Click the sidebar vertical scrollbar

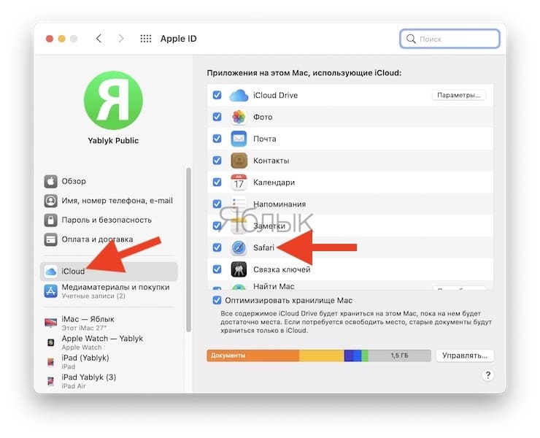click(x=188, y=250)
